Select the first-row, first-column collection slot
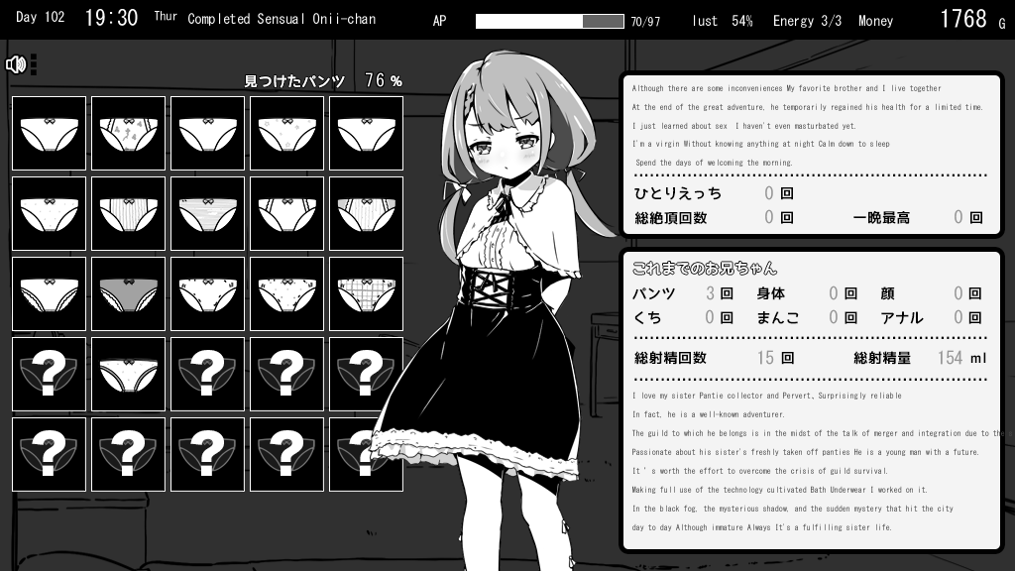Viewport: 1015px width, 571px height. coord(50,134)
